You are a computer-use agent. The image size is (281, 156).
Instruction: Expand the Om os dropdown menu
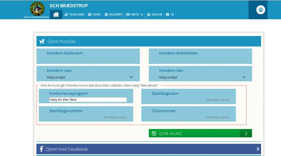pyautogui.click(x=135, y=14)
